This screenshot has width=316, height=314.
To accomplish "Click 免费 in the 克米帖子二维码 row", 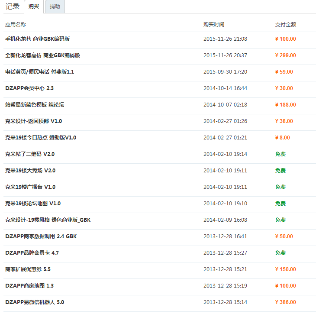I will pyautogui.click(x=281, y=154).
